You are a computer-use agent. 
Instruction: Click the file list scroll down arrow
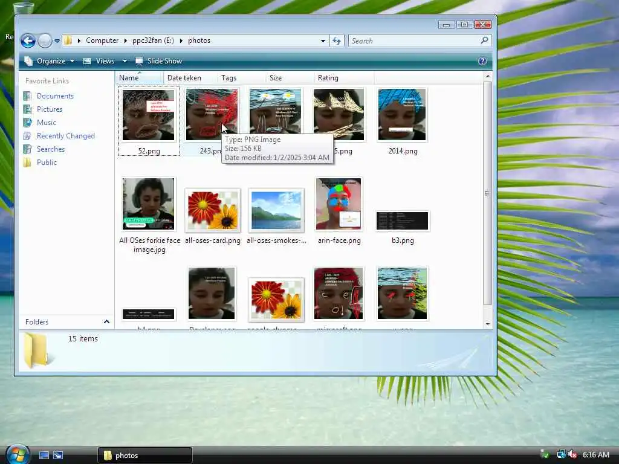point(488,324)
